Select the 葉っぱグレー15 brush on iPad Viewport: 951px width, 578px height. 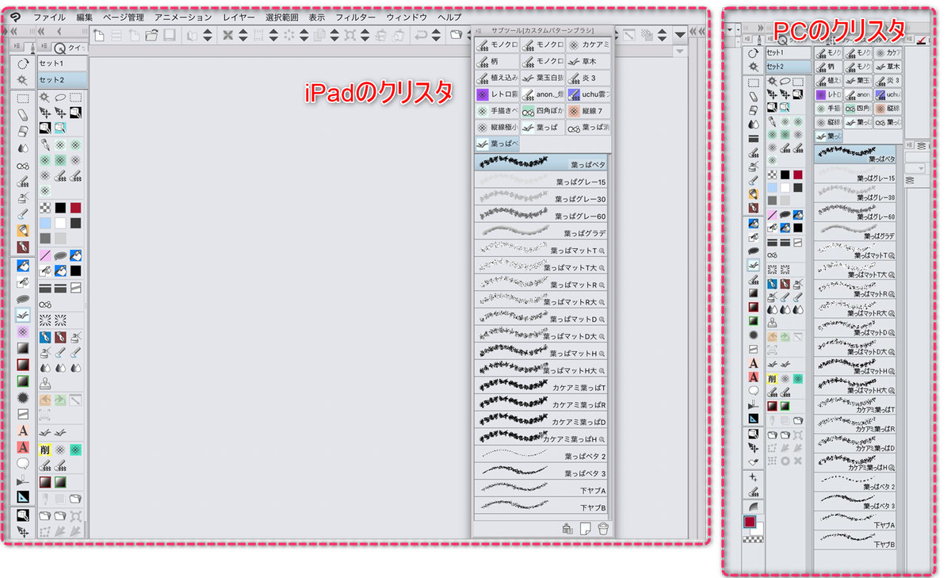pos(541,181)
